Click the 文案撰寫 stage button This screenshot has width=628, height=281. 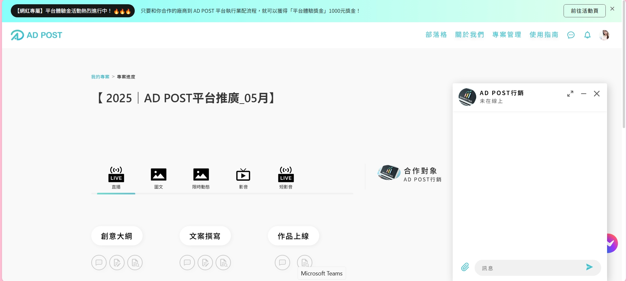coord(205,236)
